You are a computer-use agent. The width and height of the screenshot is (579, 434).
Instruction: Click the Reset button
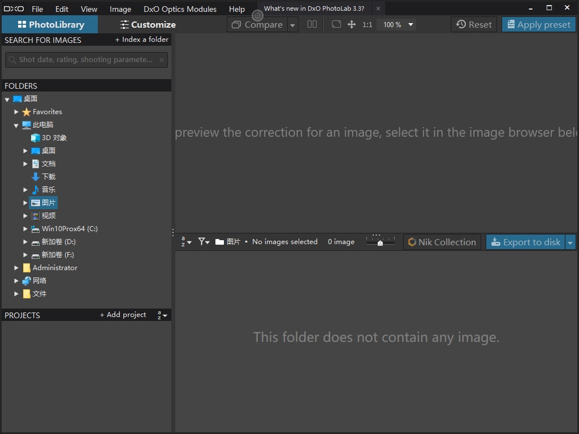(474, 25)
